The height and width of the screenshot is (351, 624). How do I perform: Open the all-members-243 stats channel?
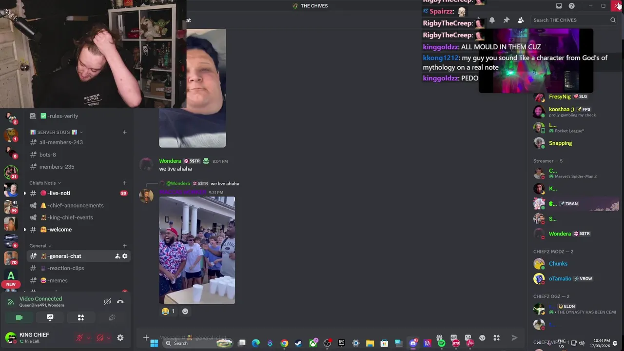78,142
